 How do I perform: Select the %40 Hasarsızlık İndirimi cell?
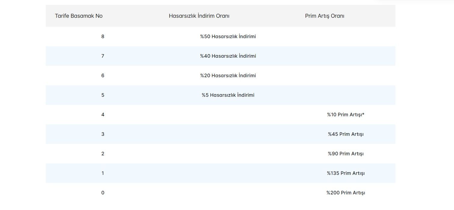(x=228, y=56)
